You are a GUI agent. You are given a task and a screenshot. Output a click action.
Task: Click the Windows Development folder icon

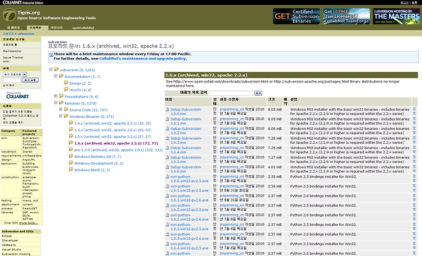coord(71,163)
